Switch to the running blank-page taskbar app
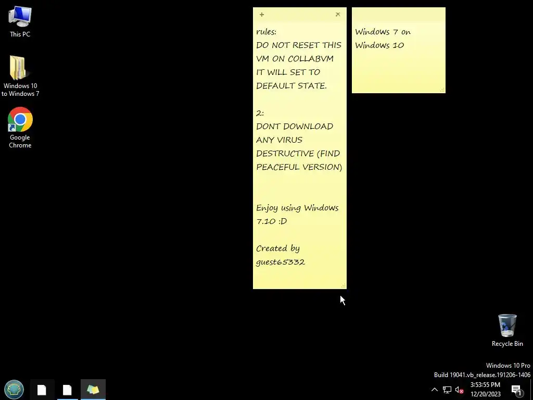Viewport: 533px width, 400px height. pyautogui.click(x=67, y=390)
